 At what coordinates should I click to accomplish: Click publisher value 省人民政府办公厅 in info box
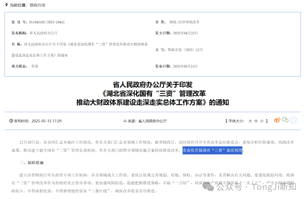point(44,33)
